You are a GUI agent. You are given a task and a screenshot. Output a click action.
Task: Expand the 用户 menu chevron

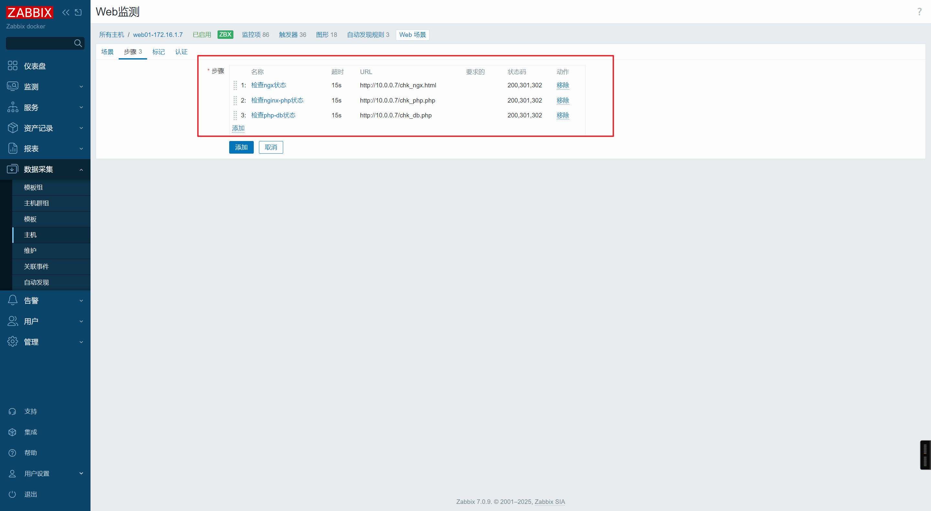click(x=81, y=321)
